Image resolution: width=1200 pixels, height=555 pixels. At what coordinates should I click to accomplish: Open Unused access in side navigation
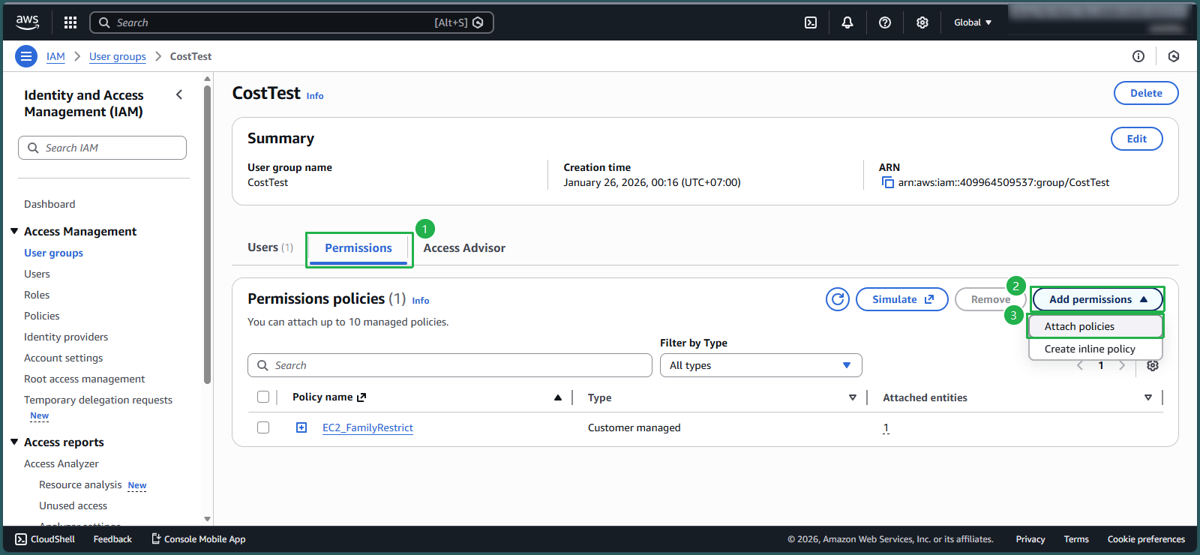click(73, 505)
